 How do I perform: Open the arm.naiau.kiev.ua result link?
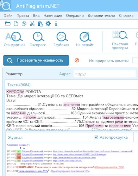click(74, 157)
